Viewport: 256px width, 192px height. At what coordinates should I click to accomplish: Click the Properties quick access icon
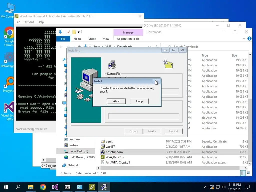pyautogui.click(x=68, y=32)
